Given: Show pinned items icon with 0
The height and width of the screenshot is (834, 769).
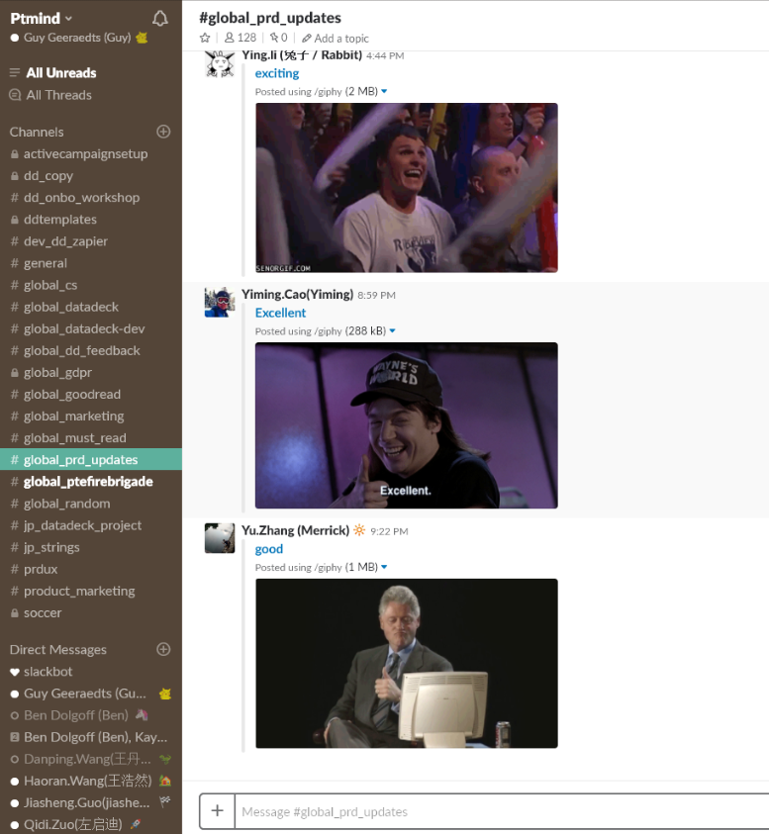Looking at the screenshot, I should pyautogui.click(x=278, y=38).
